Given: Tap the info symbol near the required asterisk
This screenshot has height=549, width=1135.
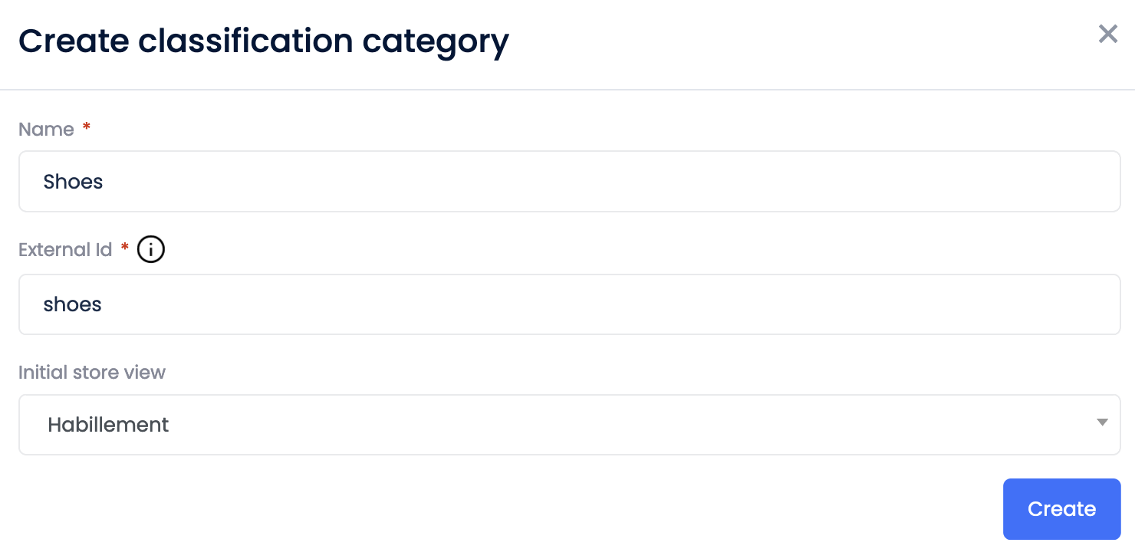Looking at the screenshot, I should 150,248.
